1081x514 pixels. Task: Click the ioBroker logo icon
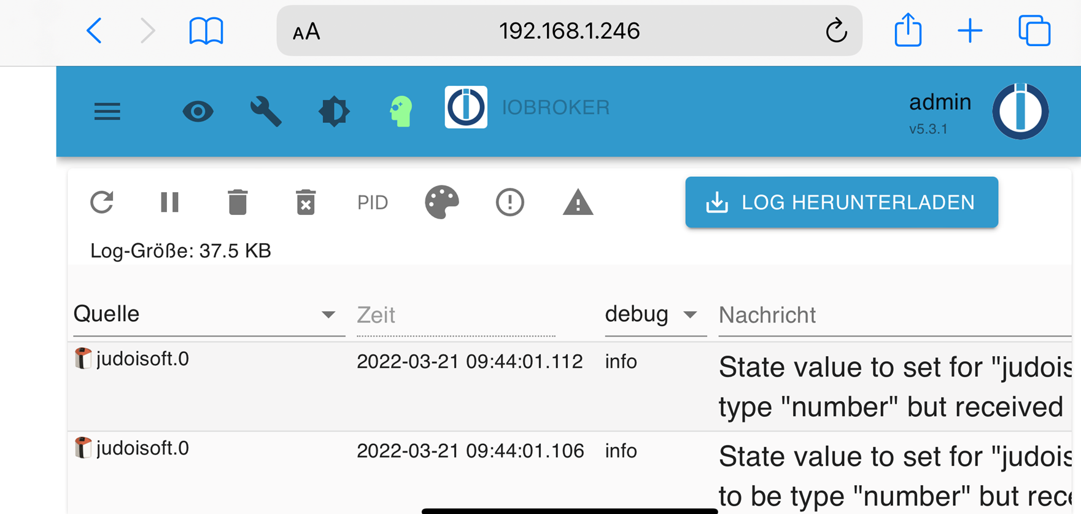(x=466, y=107)
